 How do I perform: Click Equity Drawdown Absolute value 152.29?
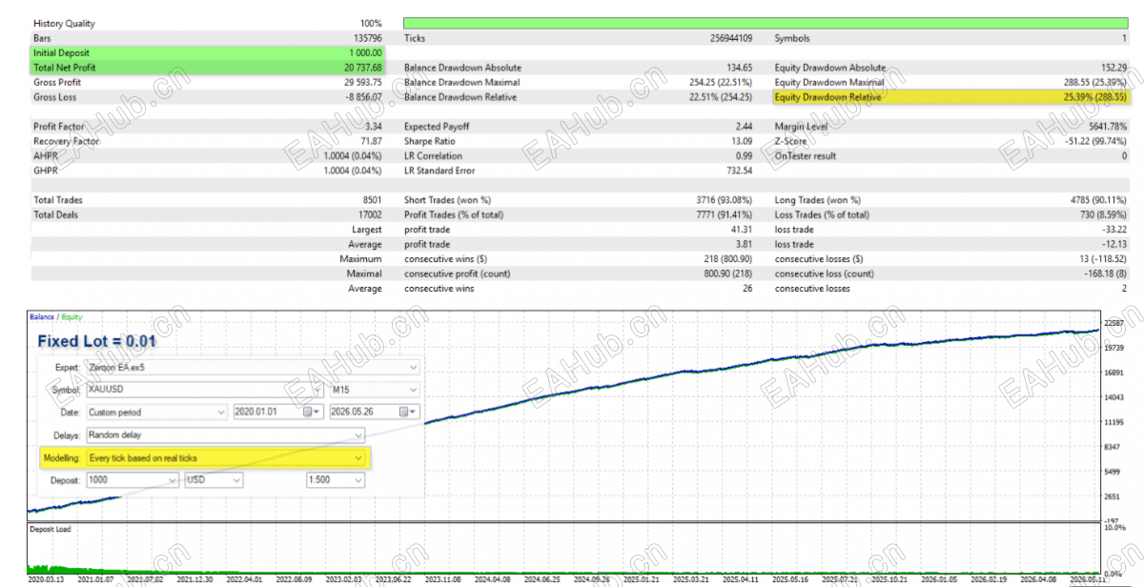point(1113,68)
